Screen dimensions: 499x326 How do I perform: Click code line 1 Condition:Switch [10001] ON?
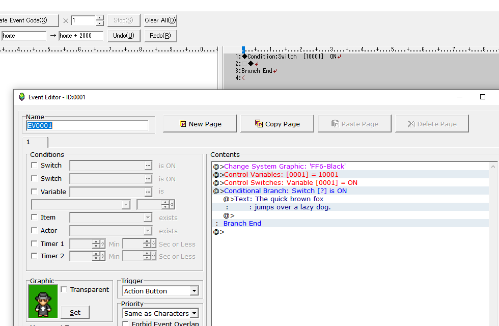[291, 57]
